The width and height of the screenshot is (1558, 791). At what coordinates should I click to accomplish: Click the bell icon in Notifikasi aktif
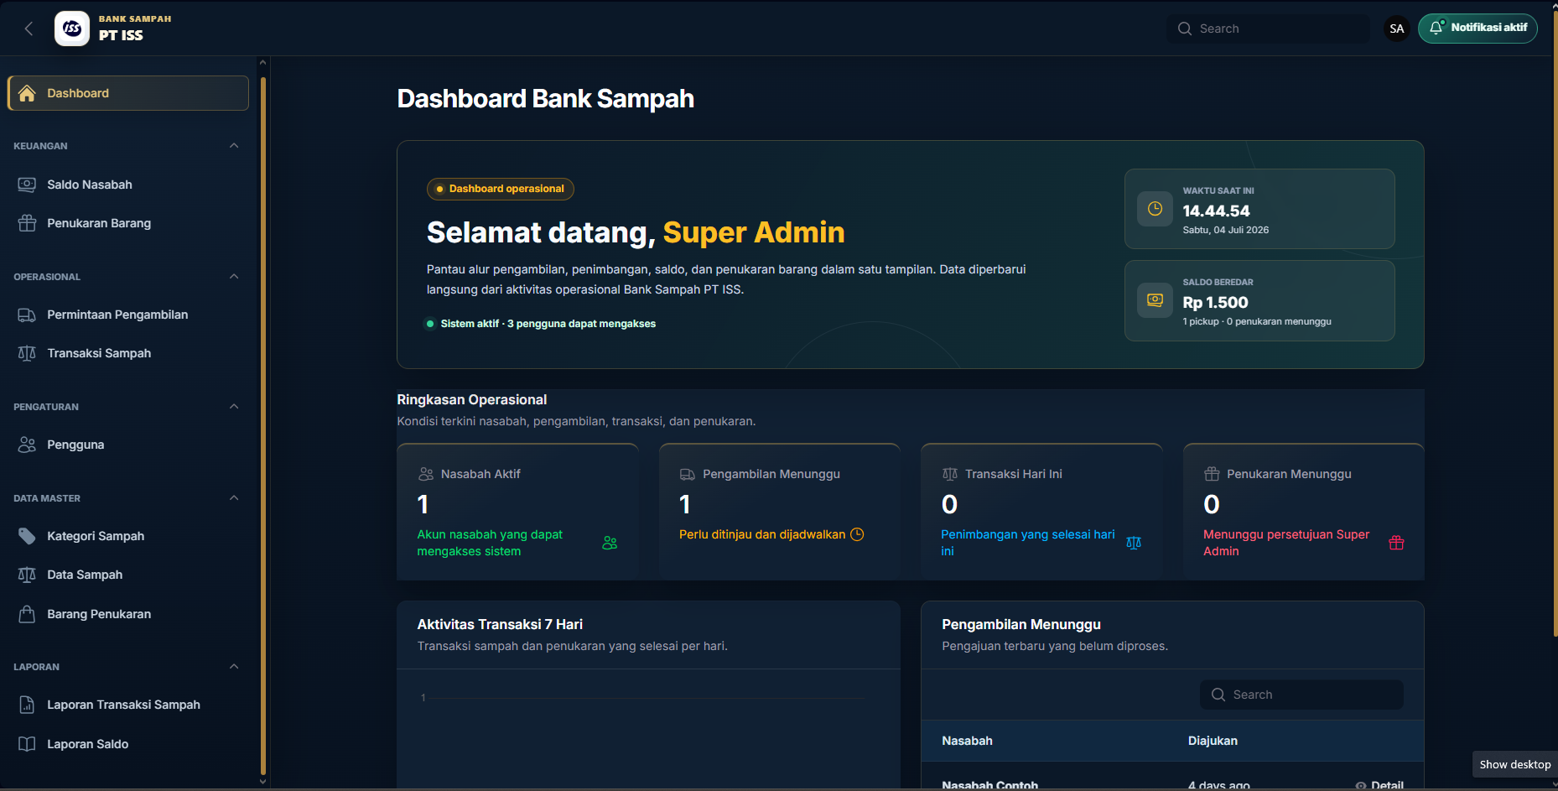click(1436, 28)
